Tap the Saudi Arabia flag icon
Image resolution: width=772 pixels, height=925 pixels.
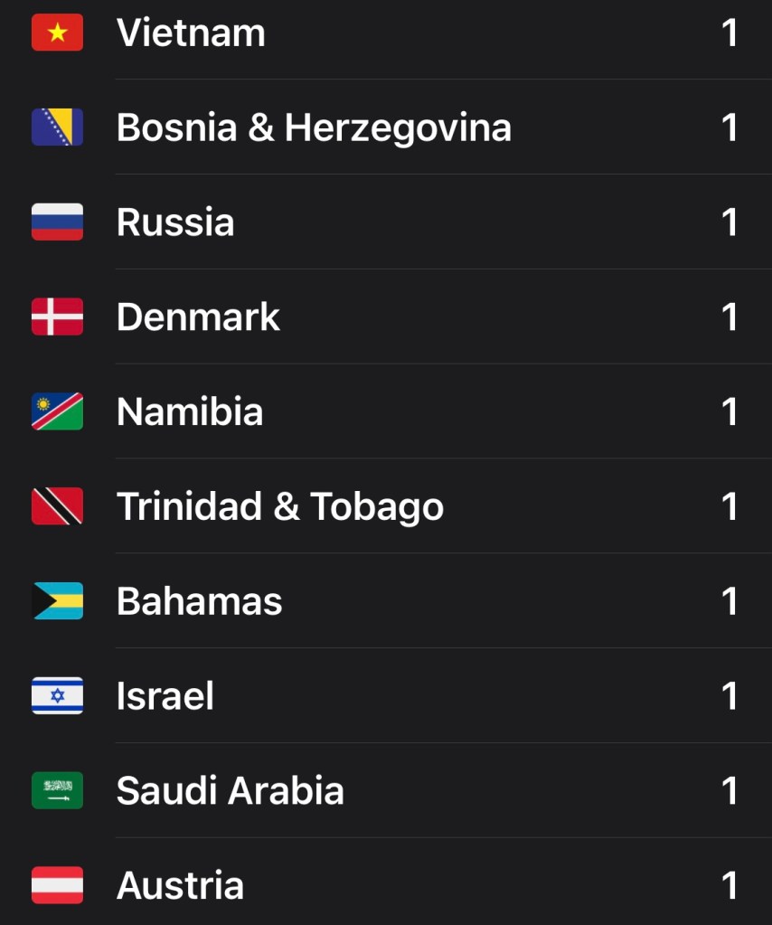pos(57,790)
